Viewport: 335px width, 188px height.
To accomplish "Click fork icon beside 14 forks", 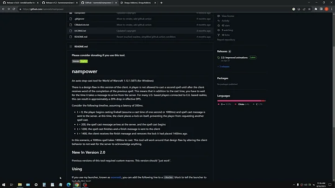I will click(219, 35).
